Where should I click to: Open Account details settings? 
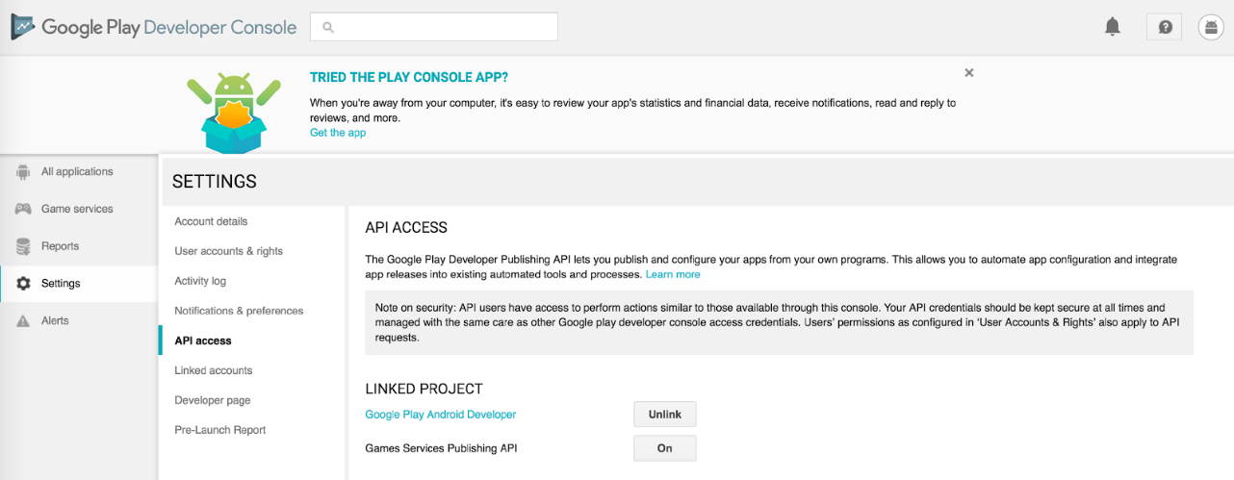[211, 221]
